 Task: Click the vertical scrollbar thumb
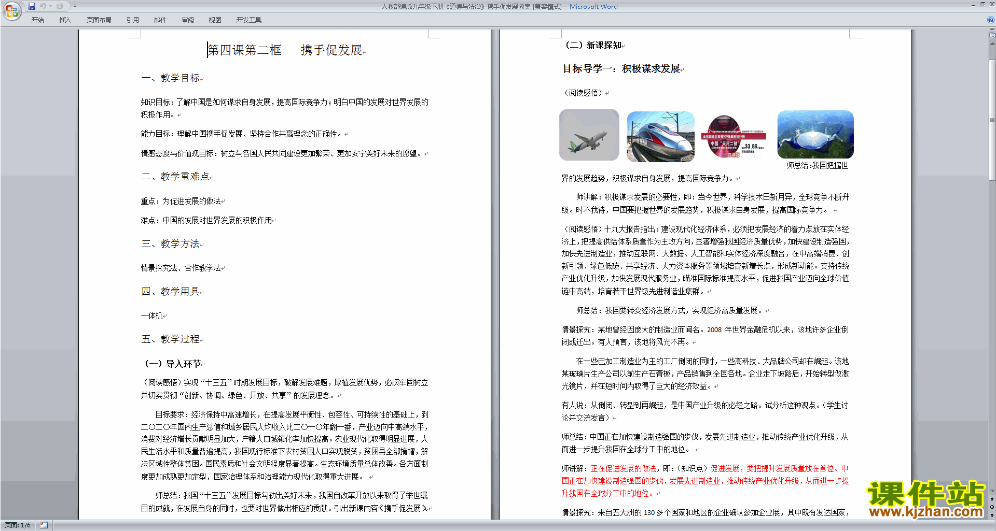point(992,120)
